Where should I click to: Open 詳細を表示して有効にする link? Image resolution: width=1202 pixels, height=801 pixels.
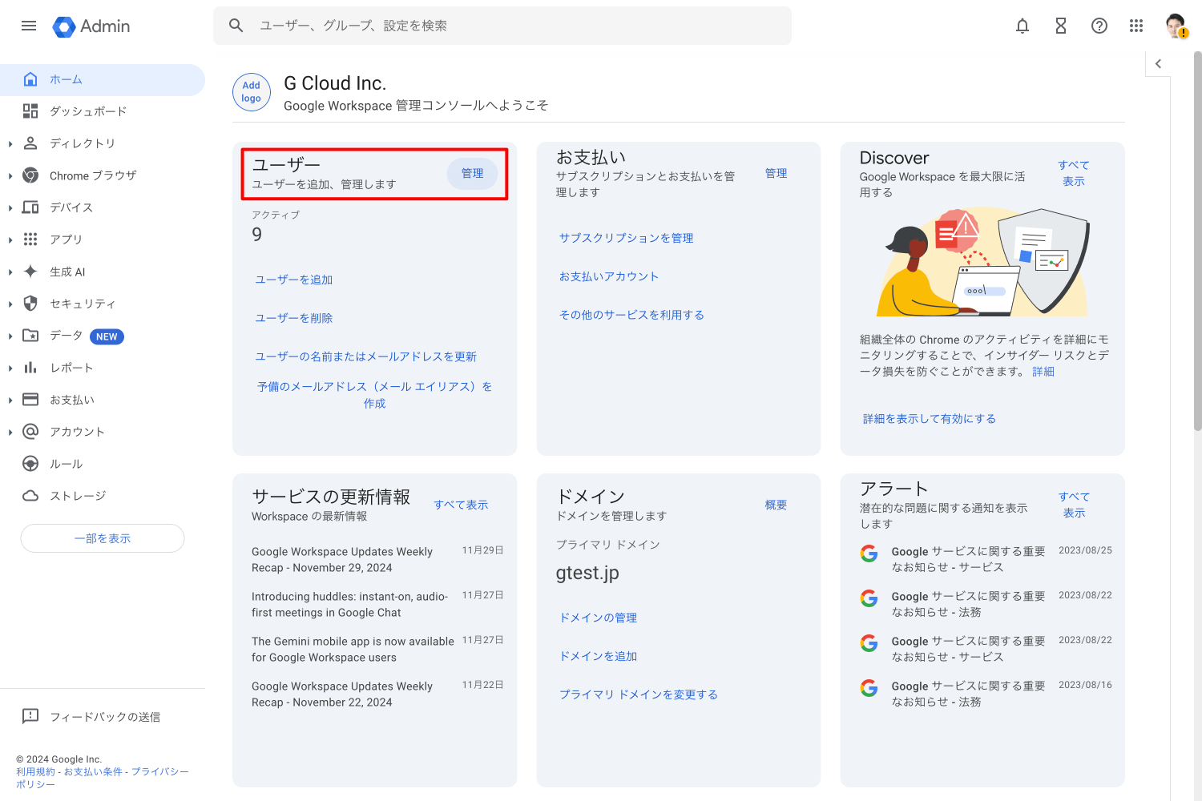[x=930, y=419]
